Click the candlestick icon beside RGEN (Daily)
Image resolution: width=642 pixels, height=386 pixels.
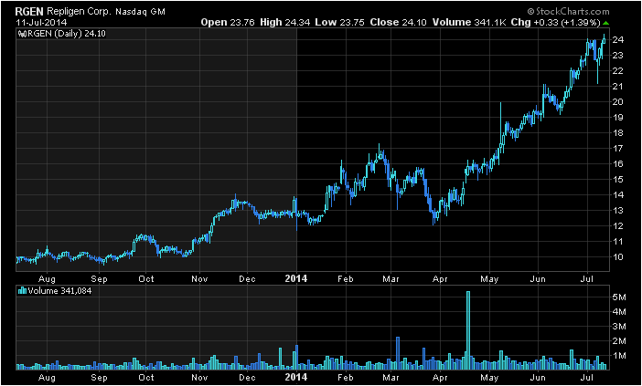point(21,34)
